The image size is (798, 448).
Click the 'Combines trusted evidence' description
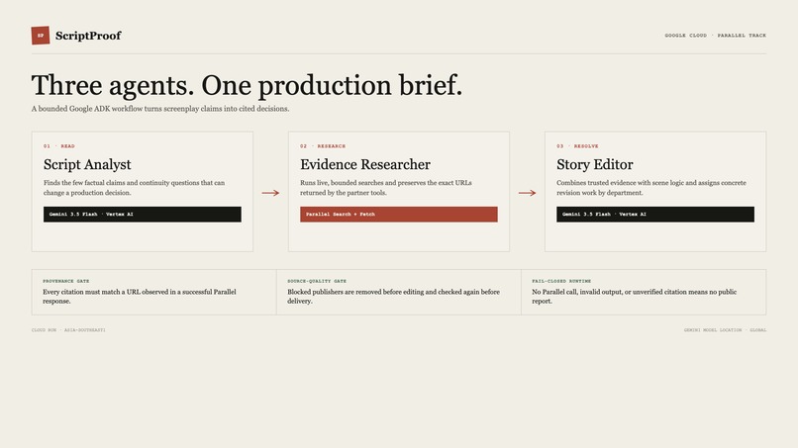click(651, 188)
